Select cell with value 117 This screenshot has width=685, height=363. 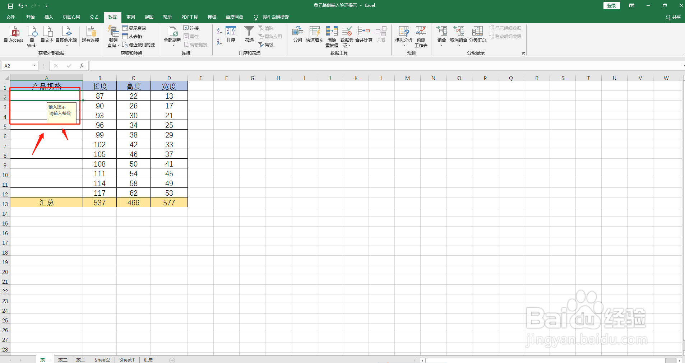tap(100, 193)
